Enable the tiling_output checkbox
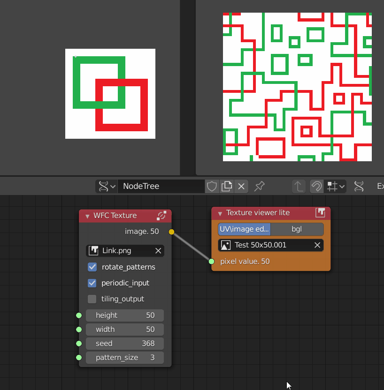384x390 pixels. coord(92,299)
